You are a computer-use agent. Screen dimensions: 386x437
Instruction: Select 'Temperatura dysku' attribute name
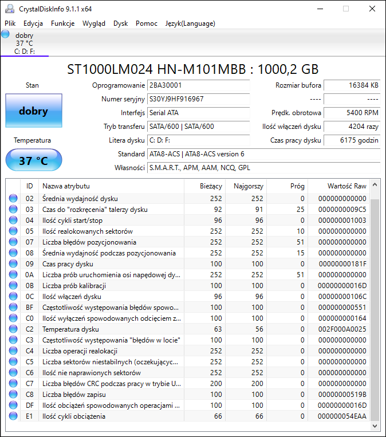pyautogui.click(x=70, y=329)
